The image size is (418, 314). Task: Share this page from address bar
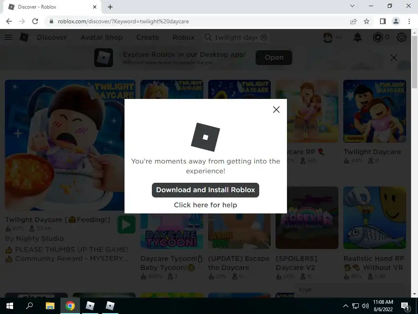(x=354, y=21)
